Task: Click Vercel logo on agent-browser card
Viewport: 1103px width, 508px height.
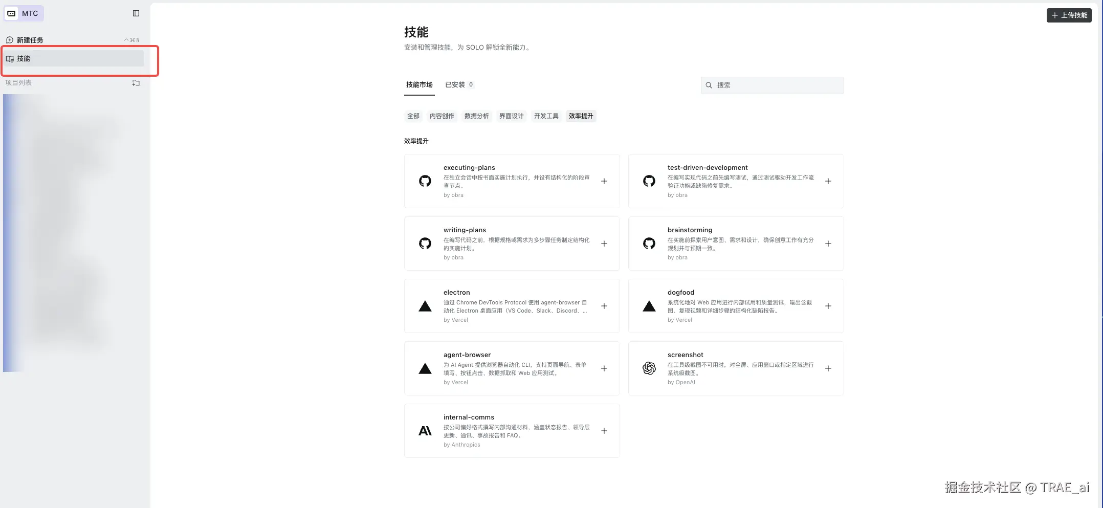Action: (425, 368)
